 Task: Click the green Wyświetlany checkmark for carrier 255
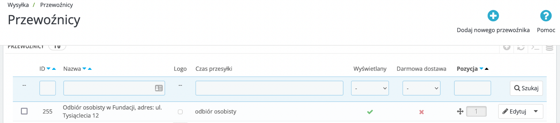pyautogui.click(x=370, y=112)
